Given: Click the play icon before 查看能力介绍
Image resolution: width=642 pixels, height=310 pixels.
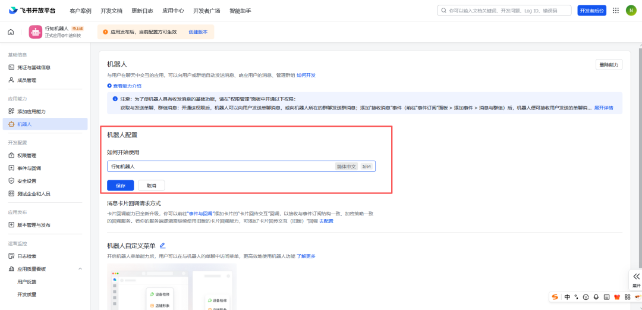Looking at the screenshot, I should point(109,86).
